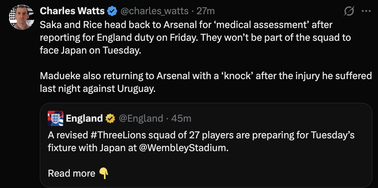Click the Madueke 'knock' paragraph text

tap(206, 76)
